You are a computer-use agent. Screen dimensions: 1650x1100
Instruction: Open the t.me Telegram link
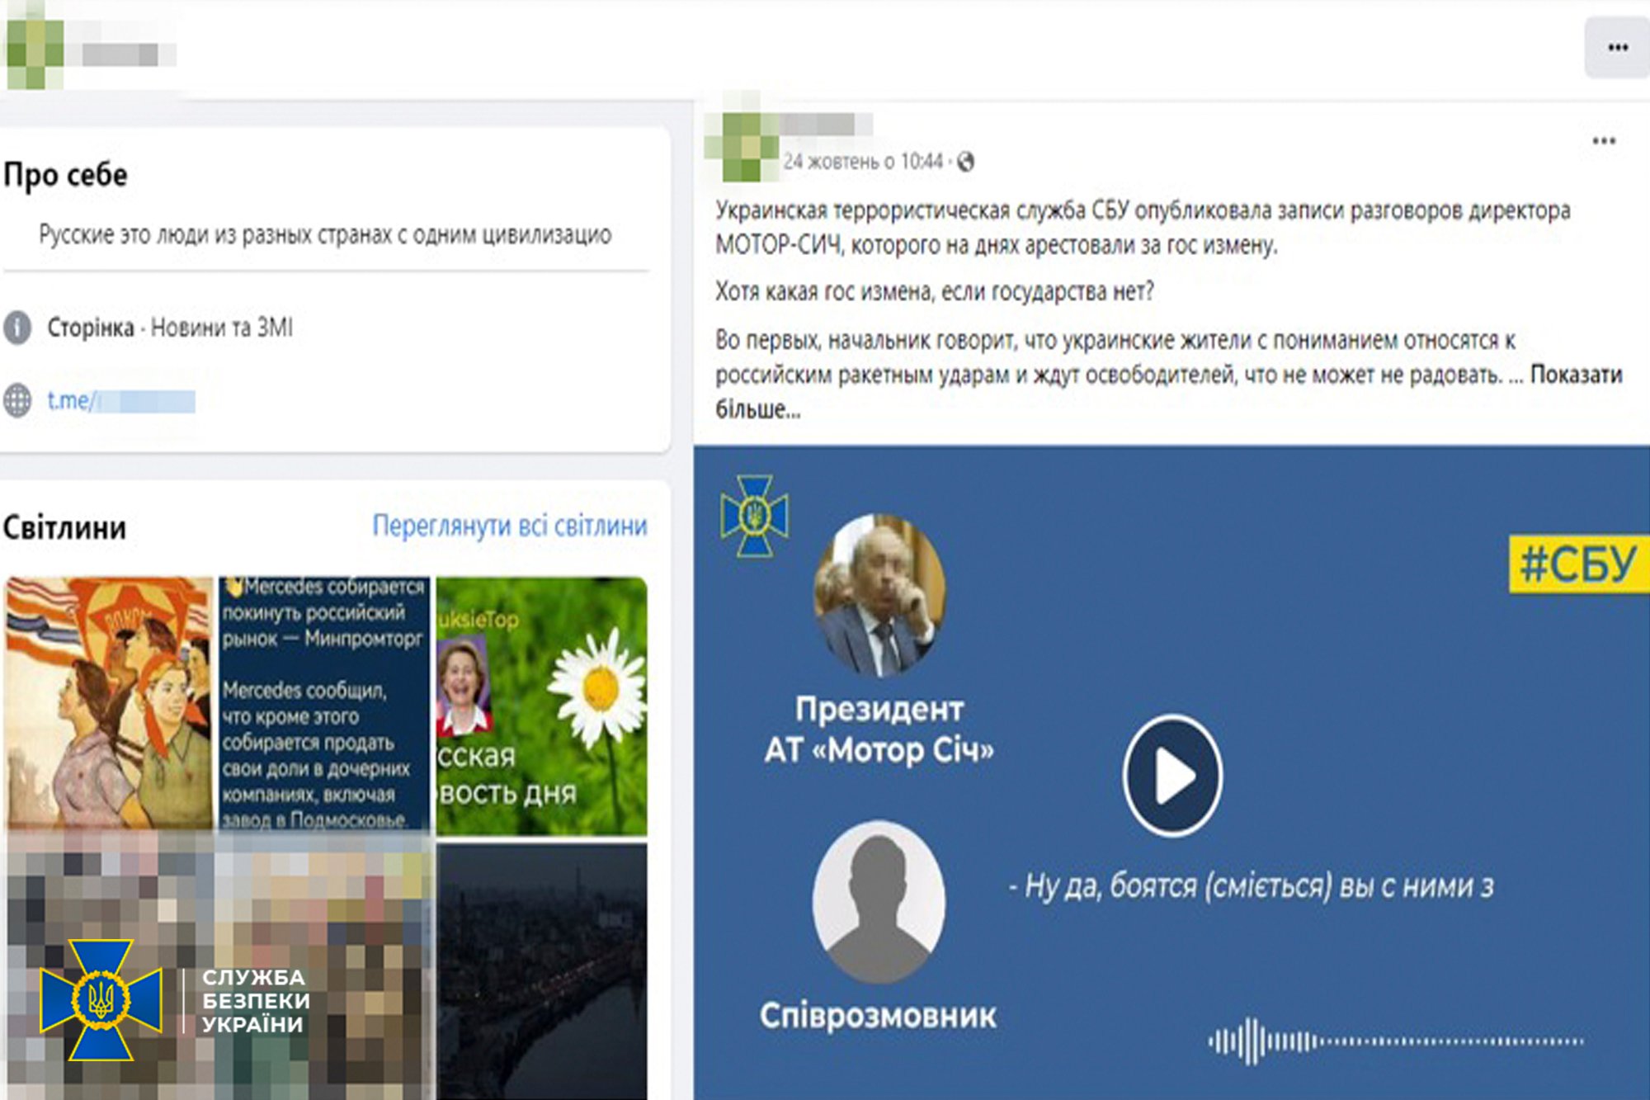click(x=121, y=401)
